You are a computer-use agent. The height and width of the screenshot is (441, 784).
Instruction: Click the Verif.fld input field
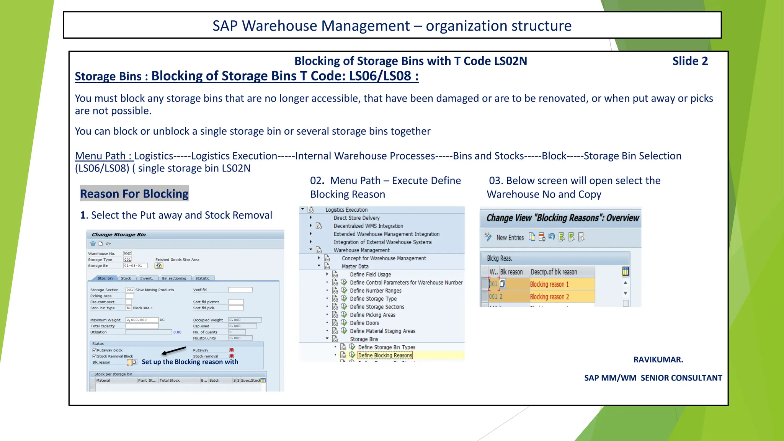240,290
